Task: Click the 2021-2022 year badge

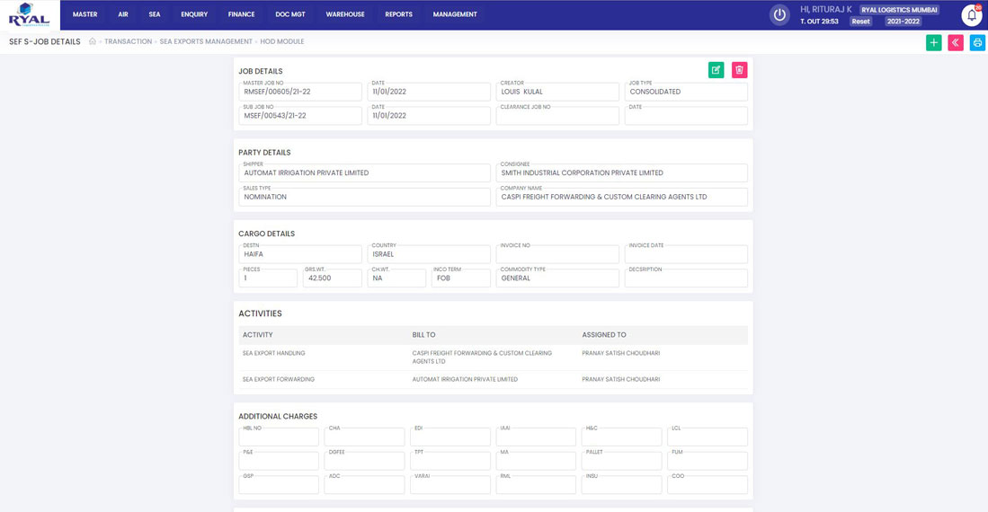Action: (903, 22)
